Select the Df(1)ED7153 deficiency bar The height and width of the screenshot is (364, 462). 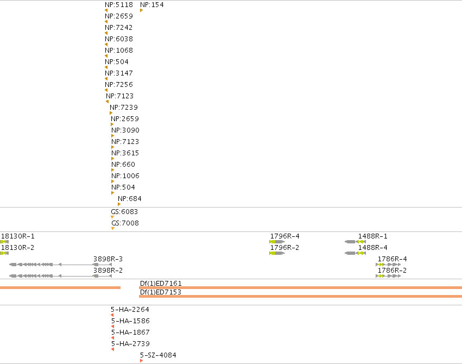click(301, 296)
